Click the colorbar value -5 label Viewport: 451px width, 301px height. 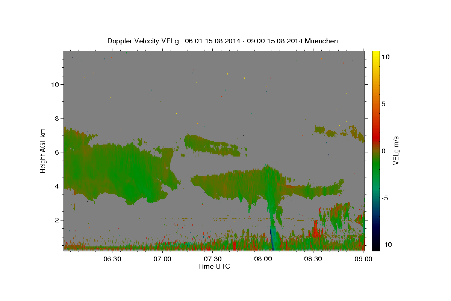pyautogui.click(x=385, y=198)
